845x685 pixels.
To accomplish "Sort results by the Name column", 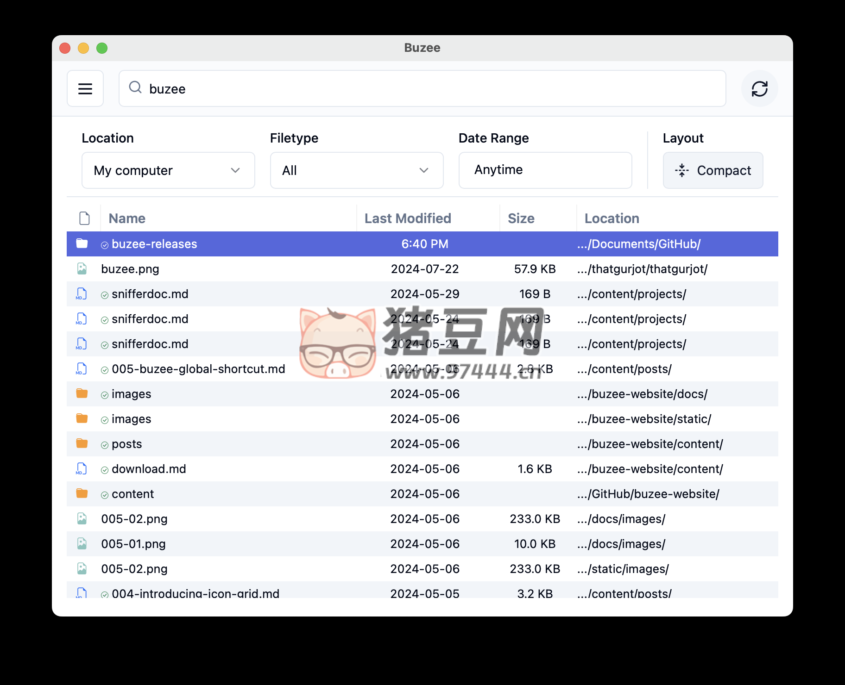I will 126,218.
